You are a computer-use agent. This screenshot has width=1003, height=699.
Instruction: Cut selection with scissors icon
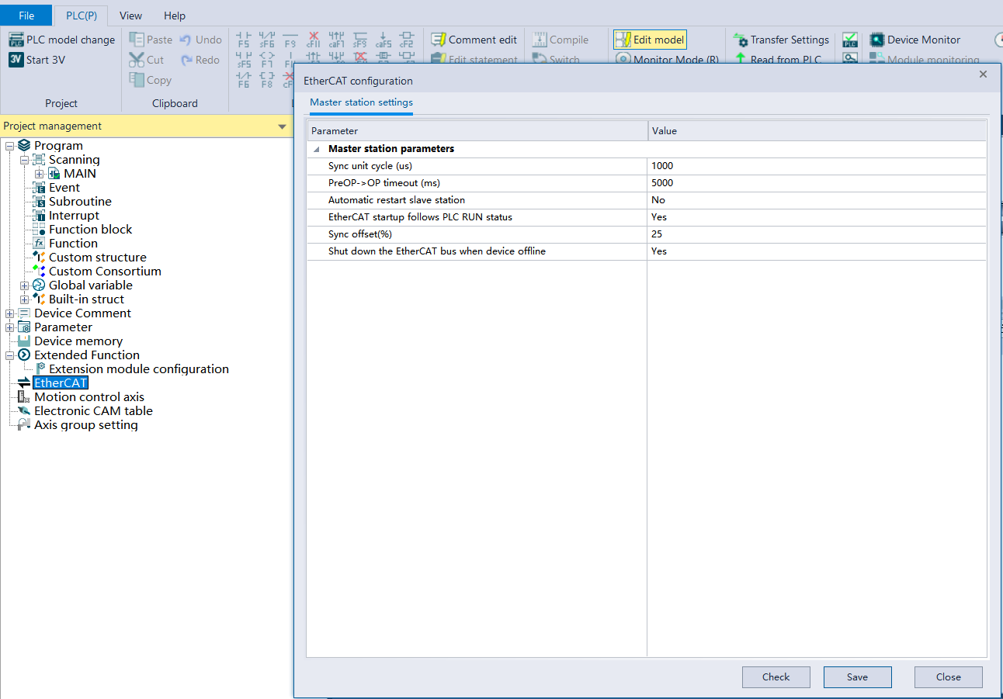point(147,60)
